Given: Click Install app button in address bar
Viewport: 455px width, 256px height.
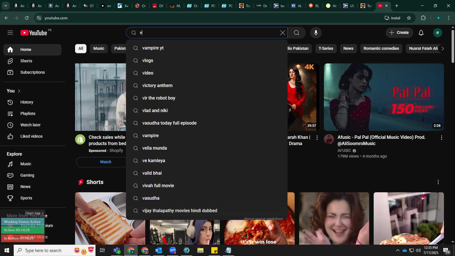Looking at the screenshot, I should (x=392, y=18).
